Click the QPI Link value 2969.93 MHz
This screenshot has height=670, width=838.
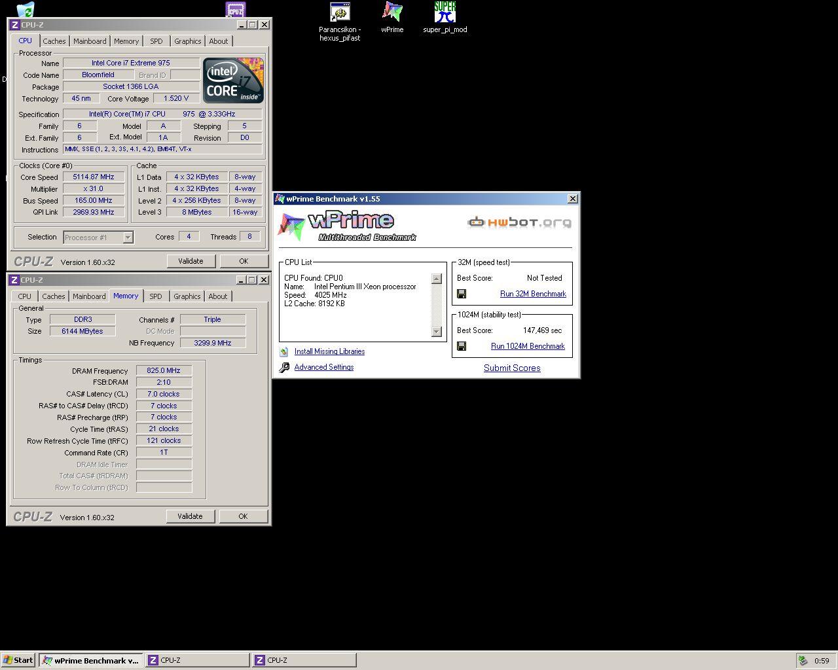(94, 213)
